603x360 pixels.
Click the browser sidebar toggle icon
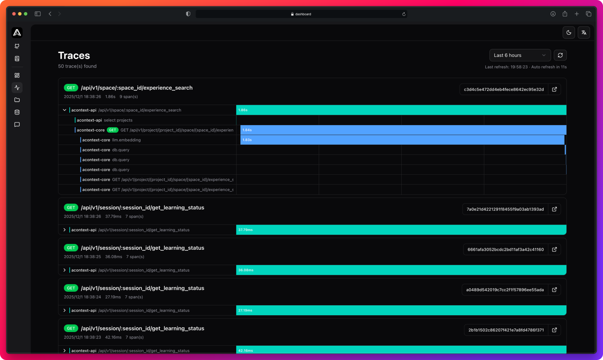(x=38, y=14)
